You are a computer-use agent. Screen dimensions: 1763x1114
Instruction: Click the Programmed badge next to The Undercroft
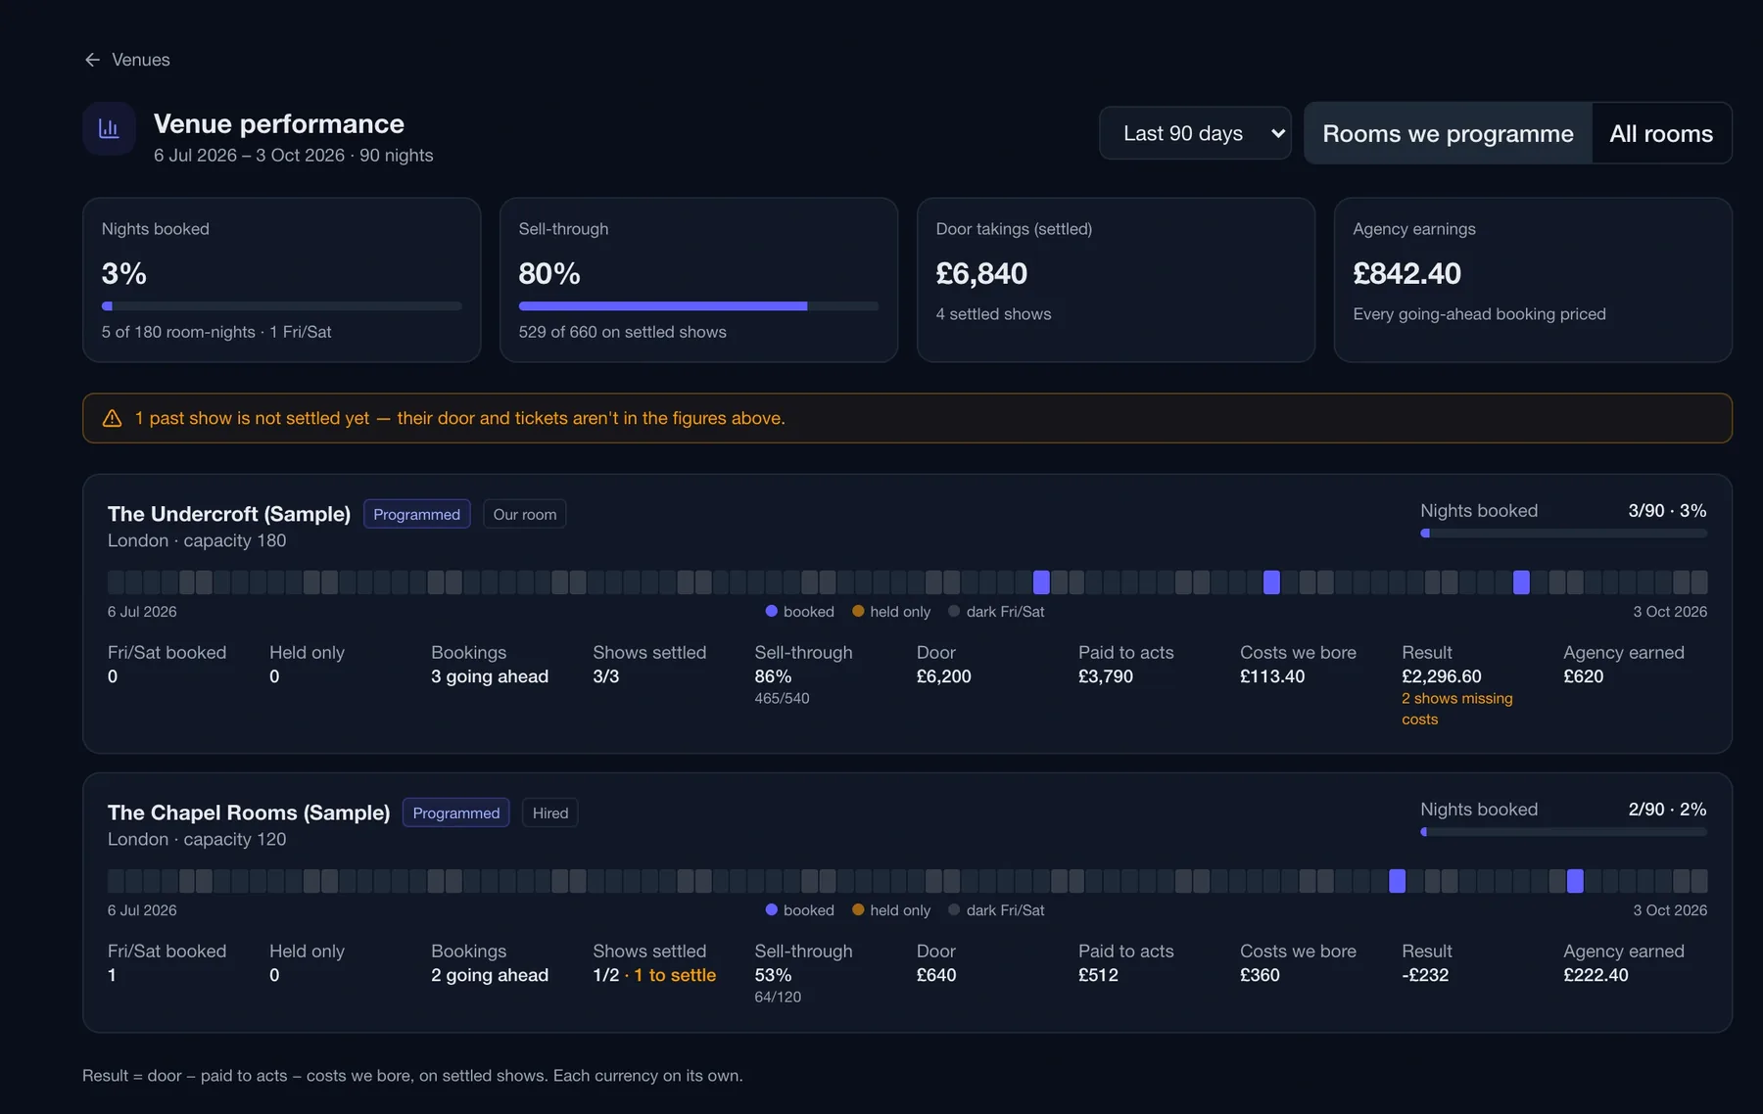pyautogui.click(x=416, y=514)
